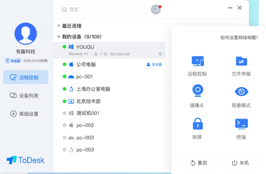Click the 2025.04.23到期 expiry text
This screenshot has height=174, width=266.
click(35, 61)
